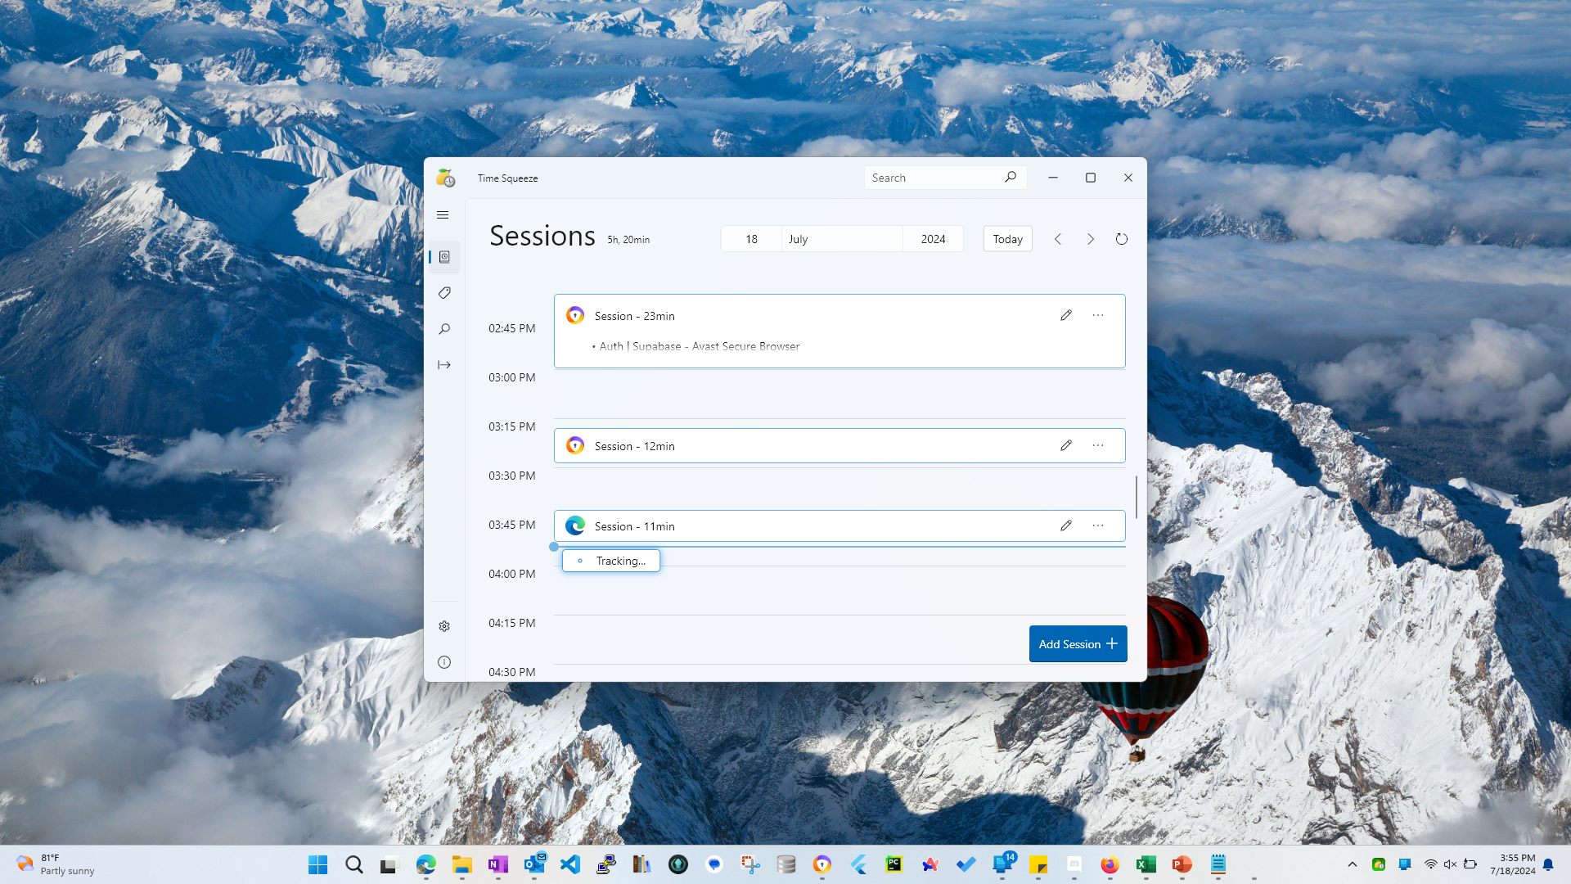Open more options for 12min session
Image resolution: width=1571 pixels, height=884 pixels.
(1098, 445)
